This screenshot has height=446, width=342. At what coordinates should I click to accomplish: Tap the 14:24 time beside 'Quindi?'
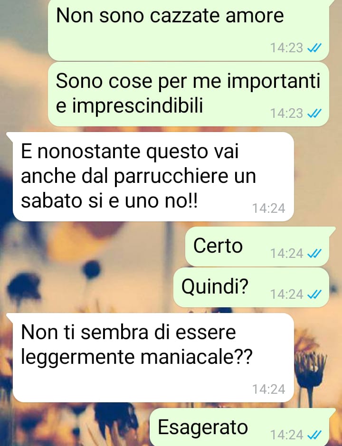286,294
